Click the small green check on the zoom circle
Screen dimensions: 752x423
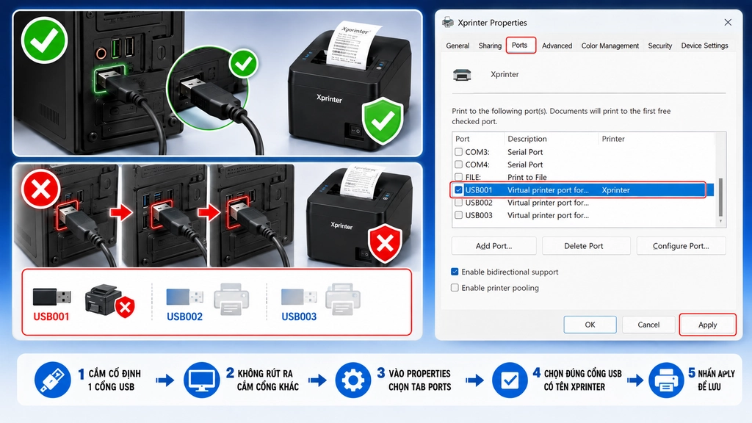tap(243, 63)
